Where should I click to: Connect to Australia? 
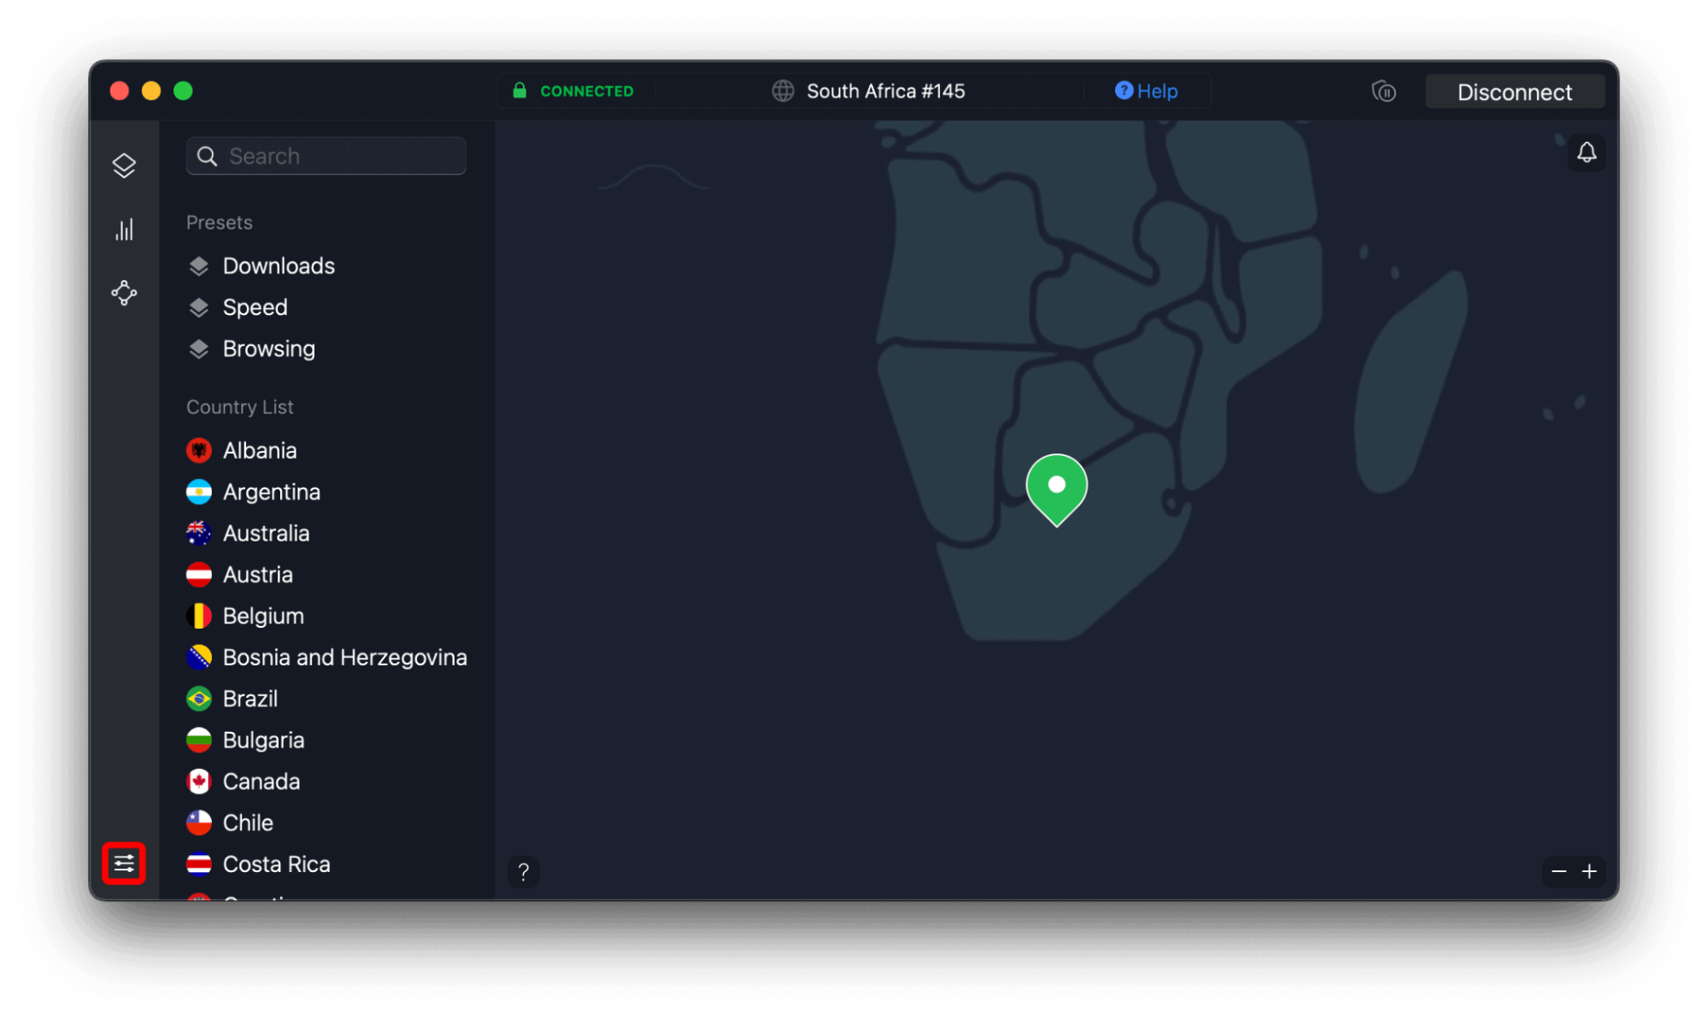click(266, 534)
